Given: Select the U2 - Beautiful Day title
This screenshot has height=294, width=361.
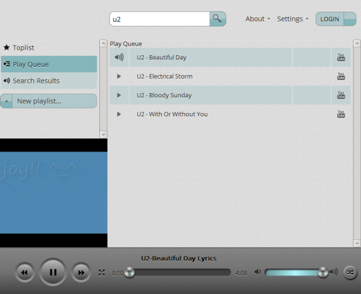Looking at the screenshot, I should click(161, 57).
